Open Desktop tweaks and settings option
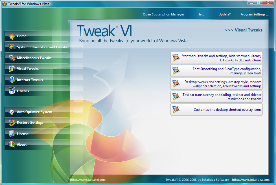 coord(216,84)
